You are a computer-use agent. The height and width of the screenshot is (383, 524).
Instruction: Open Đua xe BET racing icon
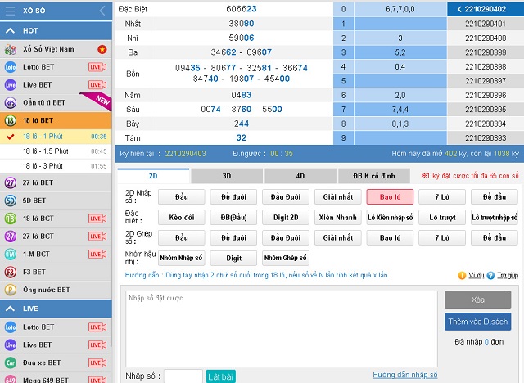pyautogui.click(x=11, y=363)
